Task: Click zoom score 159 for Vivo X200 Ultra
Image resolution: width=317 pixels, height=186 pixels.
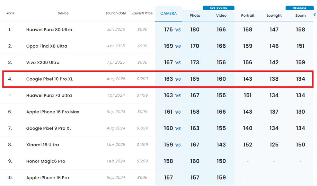Action: [x=301, y=63]
